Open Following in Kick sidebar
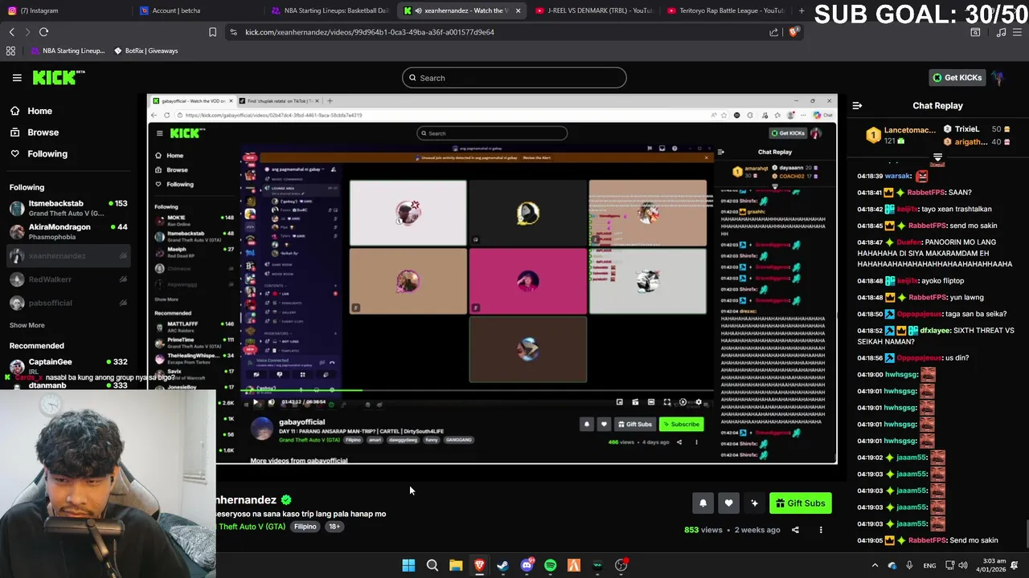The width and height of the screenshot is (1029, 578). click(47, 154)
